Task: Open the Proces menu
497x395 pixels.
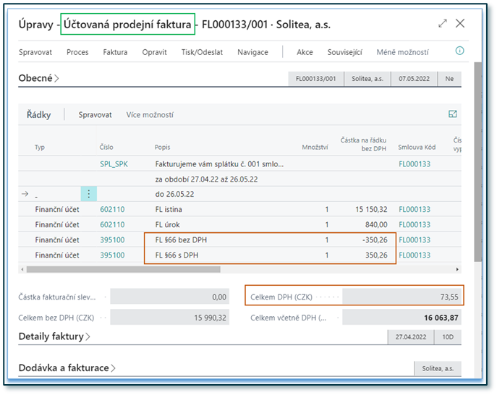Action: [x=77, y=52]
